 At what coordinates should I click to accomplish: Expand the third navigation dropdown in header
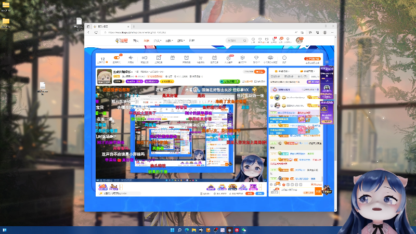click(x=157, y=41)
